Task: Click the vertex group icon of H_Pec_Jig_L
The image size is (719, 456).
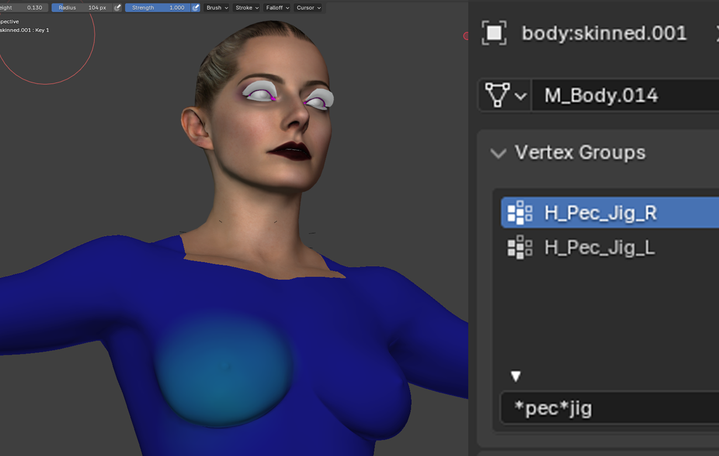Action: (x=520, y=247)
